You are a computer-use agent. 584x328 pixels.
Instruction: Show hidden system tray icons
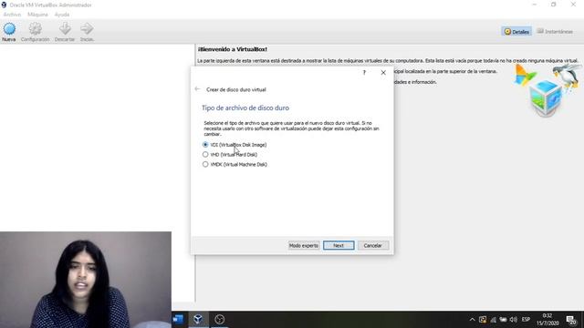coord(473,320)
